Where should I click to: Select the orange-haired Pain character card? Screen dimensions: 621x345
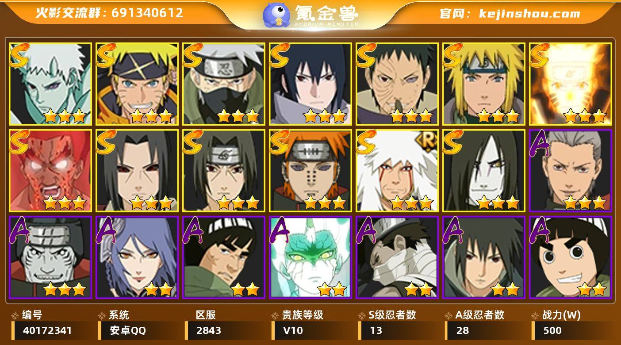(x=310, y=171)
